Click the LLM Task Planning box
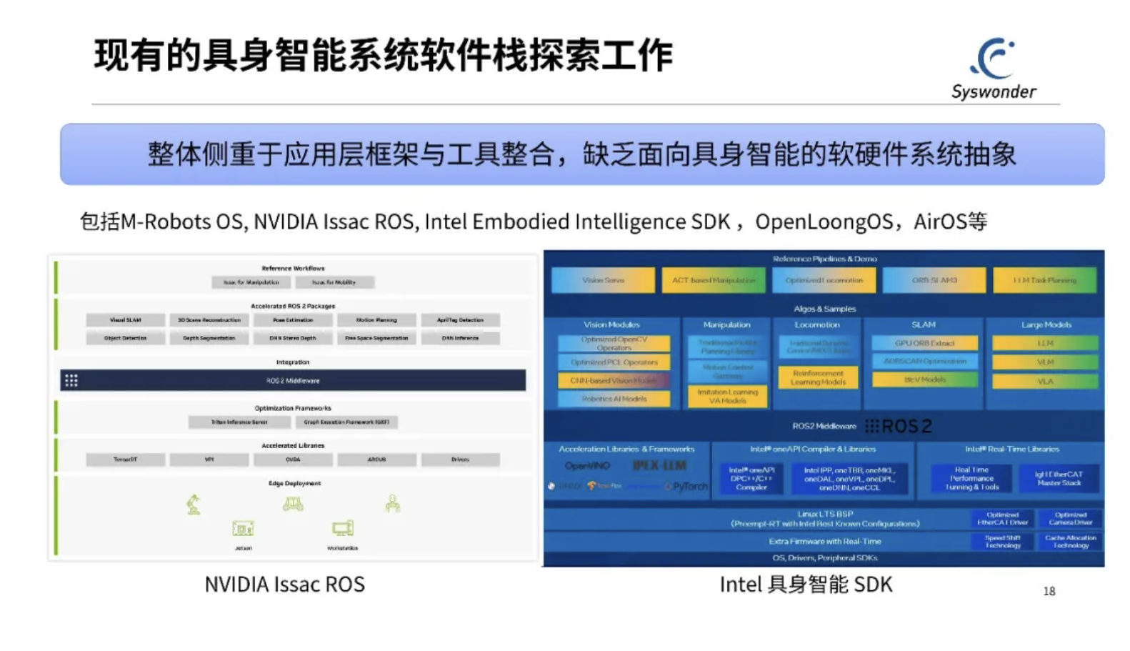 point(1044,280)
